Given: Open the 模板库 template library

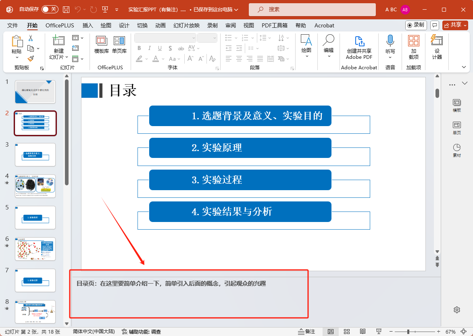Looking at the screenshot, I should (x=101, y=45).
